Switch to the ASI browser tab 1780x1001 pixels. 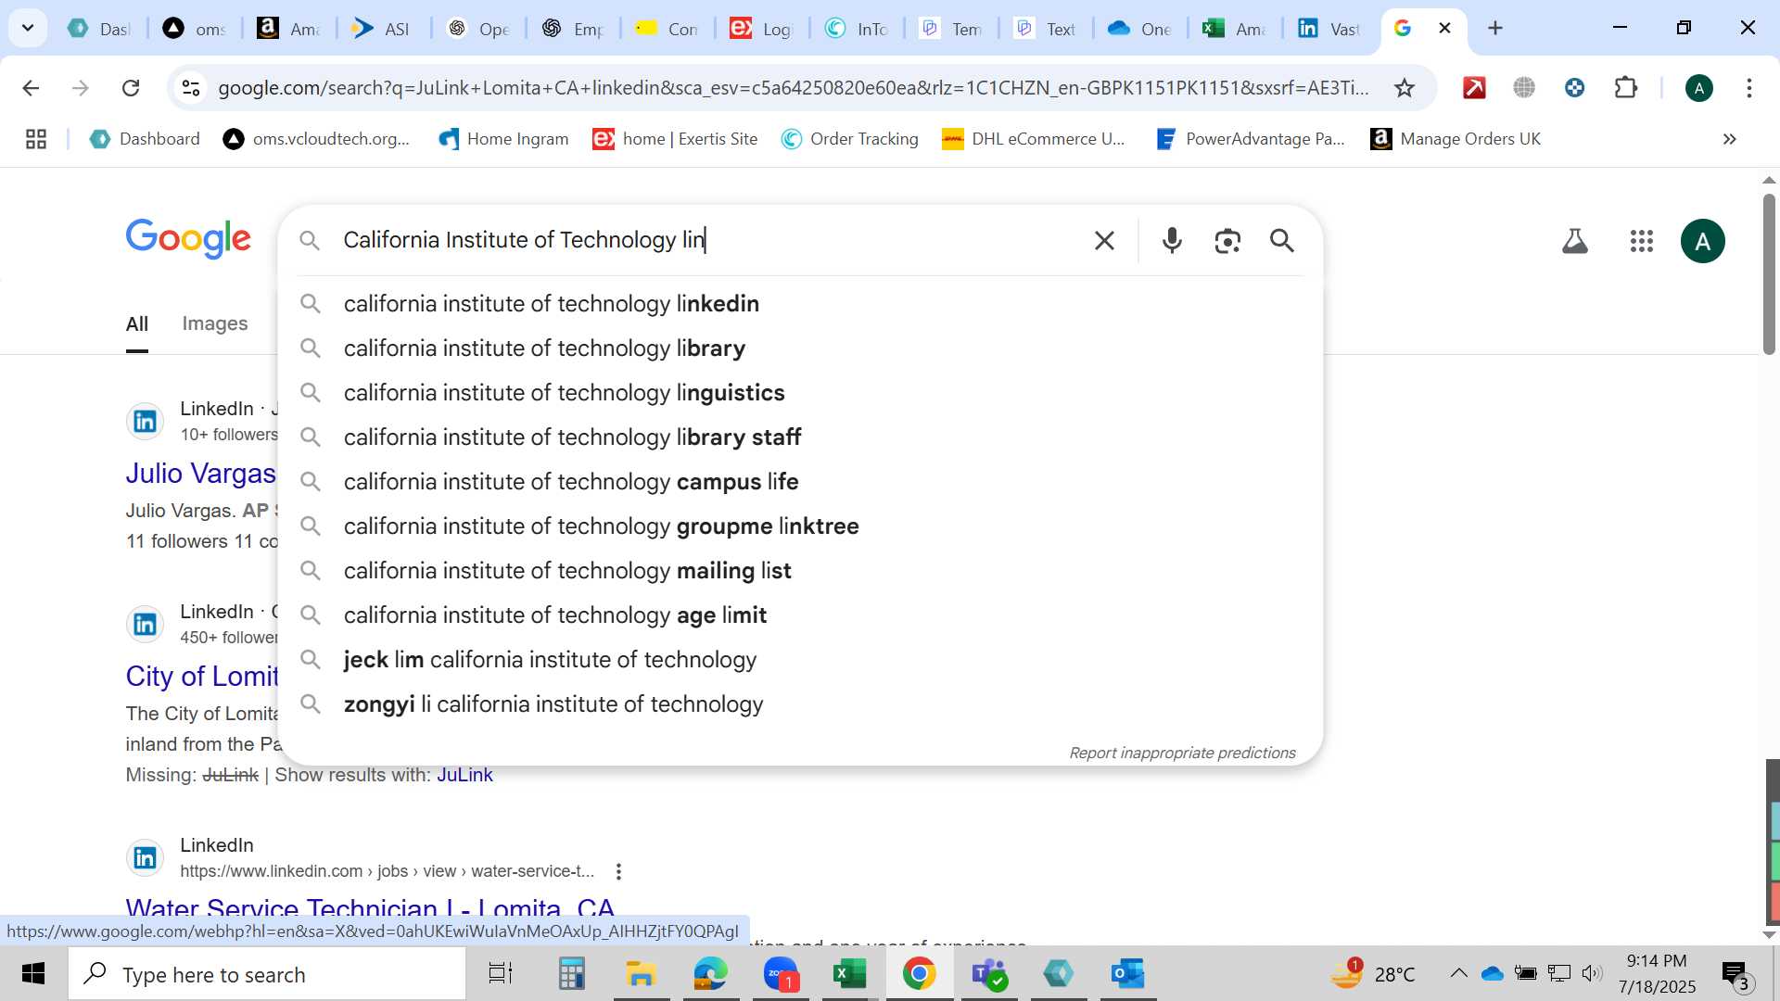click(x=382, y=29)
